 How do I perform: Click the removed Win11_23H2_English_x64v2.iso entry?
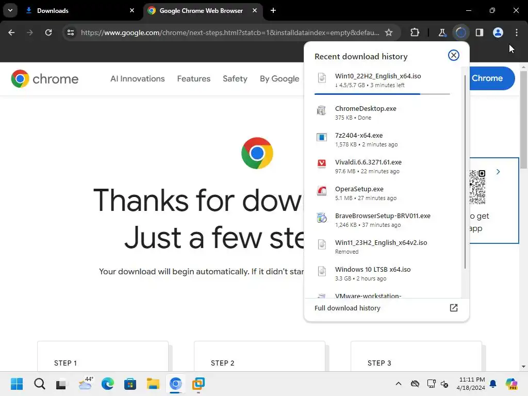[x=382, y=247]
